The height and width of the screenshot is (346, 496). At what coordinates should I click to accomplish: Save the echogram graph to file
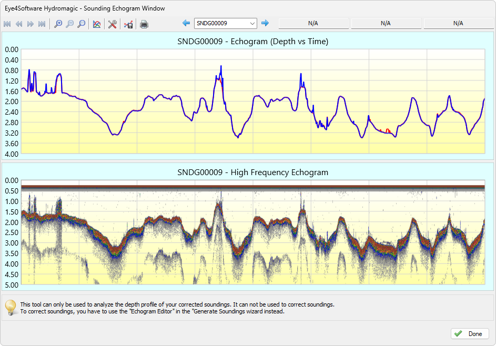pyautogui.click(x=128, y=24)
